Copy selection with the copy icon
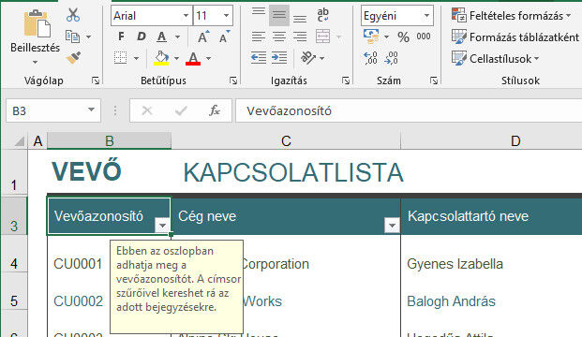The height and width of the screenshot is (337, 582). click(x=72, y=37)
